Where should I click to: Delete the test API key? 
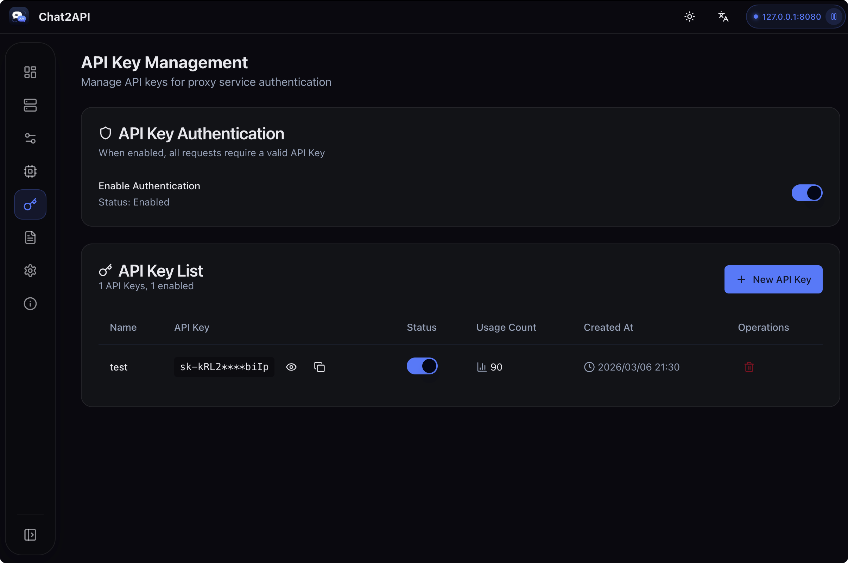pyautogui.click(x=749, y=367)
